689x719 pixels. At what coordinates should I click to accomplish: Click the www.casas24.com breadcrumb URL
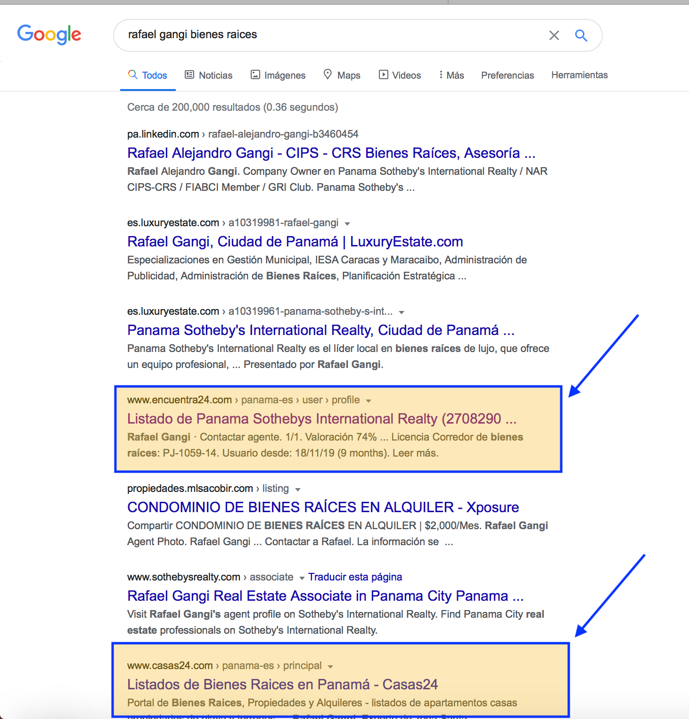click(224, 666)
